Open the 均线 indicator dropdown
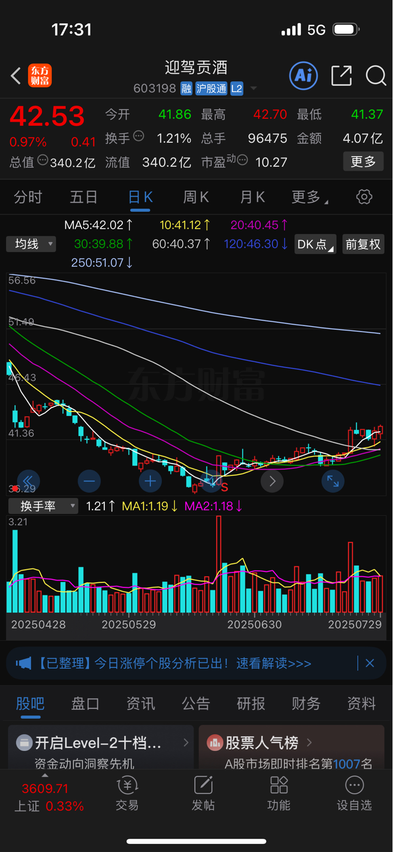 (x=31, y=244)
